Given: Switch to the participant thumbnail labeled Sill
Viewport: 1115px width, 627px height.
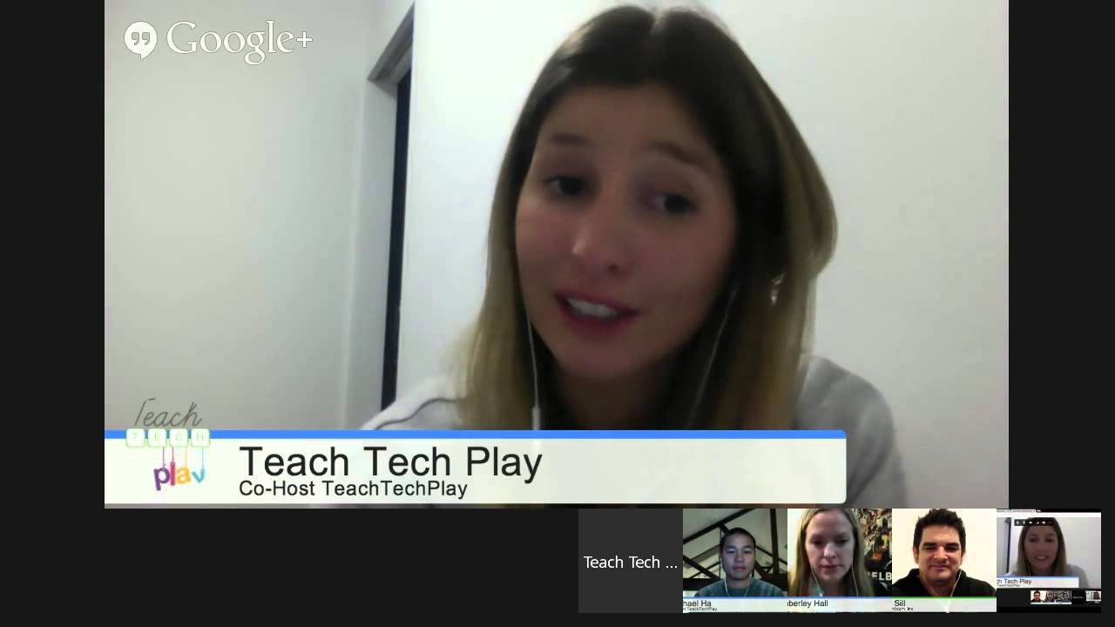Looking at the screenshot, I should 944,561.
